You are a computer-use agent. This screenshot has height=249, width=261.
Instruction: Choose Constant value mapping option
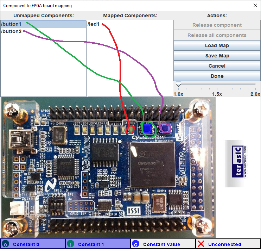point(163,244)
